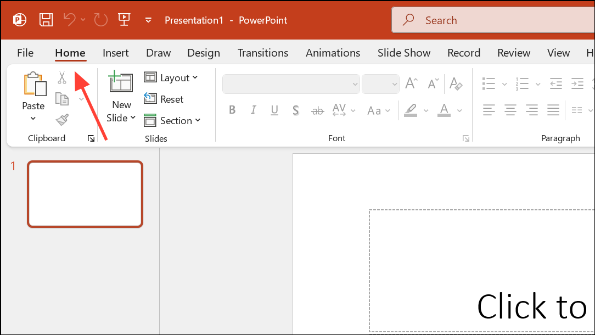Switch to the Animations ribbon tab
Viewport: 595px width, 335px height.
coord(333,53)
